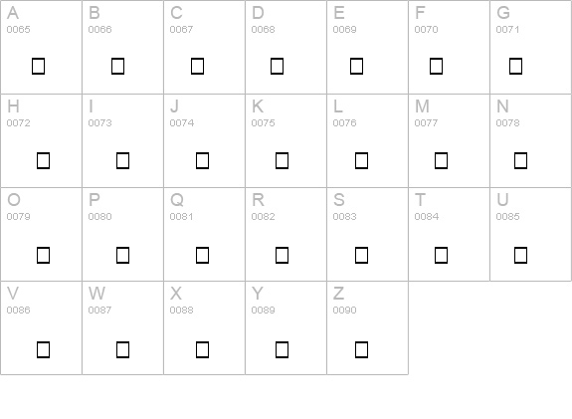Click the empty glyph in cell G 0071

click(x=515, y=66)
